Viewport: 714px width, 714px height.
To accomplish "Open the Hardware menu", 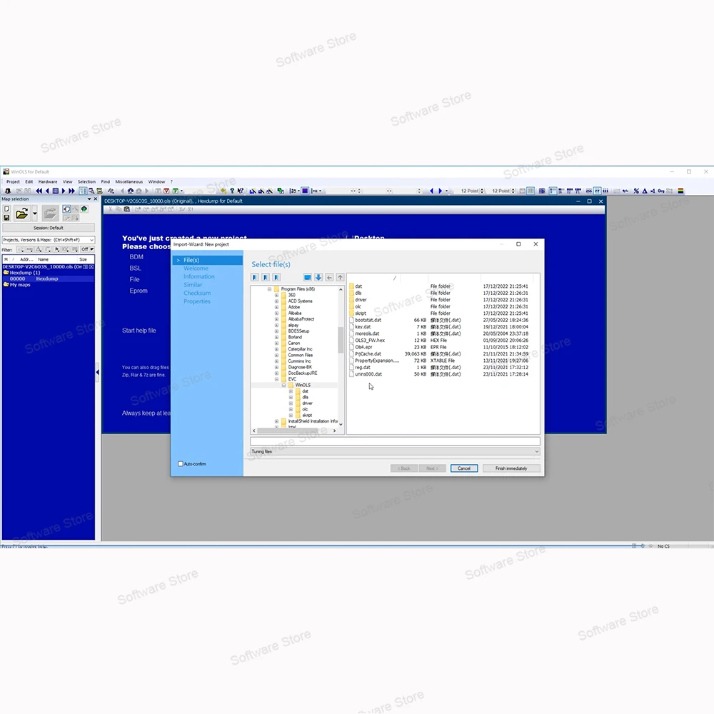I will point(48,181).
